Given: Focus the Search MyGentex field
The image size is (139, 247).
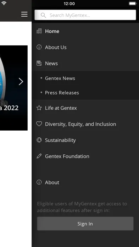Looking at the screenshot, I should click(85, 15).
